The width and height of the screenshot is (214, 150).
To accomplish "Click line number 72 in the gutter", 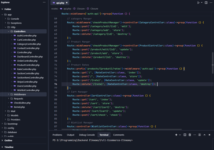I will (56, 69).
